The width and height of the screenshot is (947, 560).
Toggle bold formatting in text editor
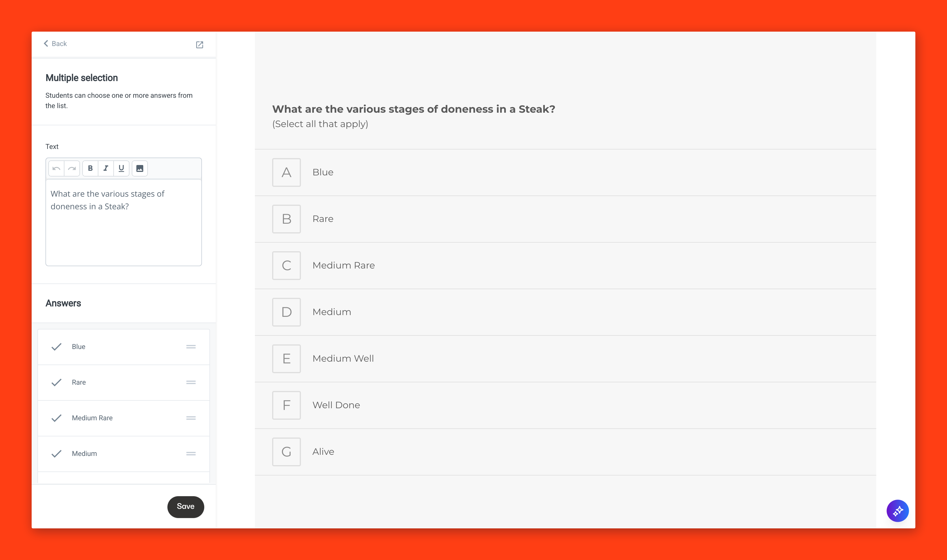click(x=90, y=168)
